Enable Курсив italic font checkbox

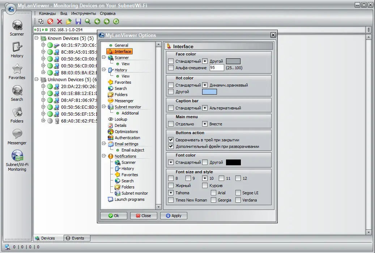(205, 185)
